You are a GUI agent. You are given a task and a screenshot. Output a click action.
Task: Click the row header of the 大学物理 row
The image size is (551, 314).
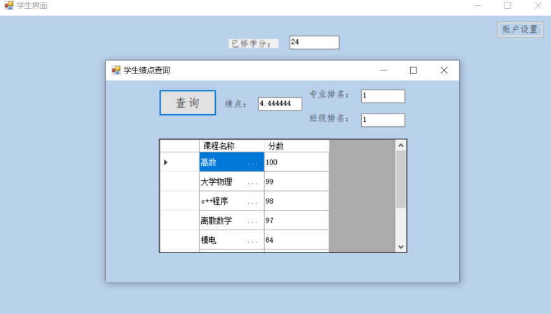(180, 181)
